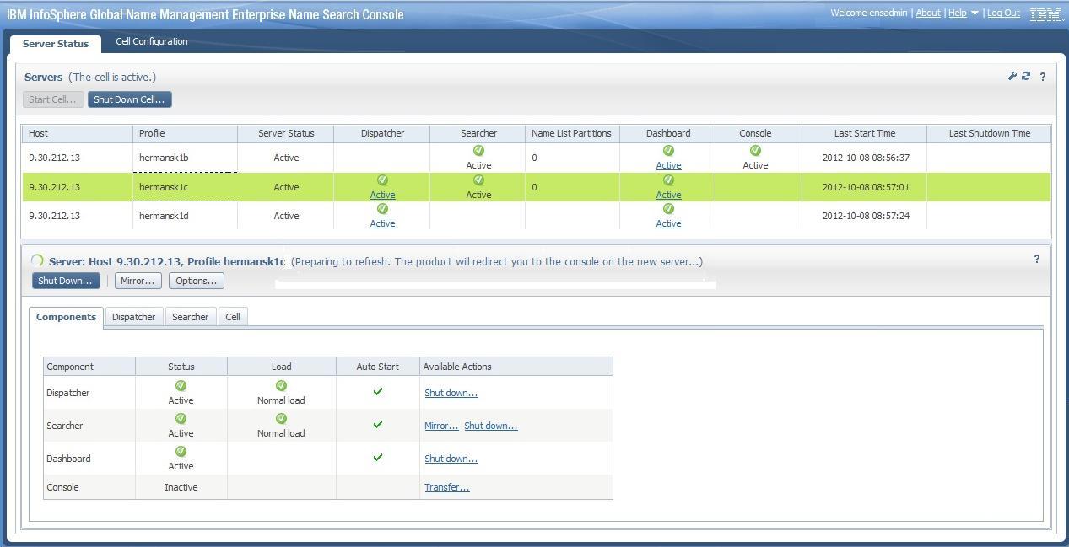This screenshot has height=547, width=1069.
Task: Toggle Auto Start checkmark for Dispatcher
Action: click(x=377, y=392)
